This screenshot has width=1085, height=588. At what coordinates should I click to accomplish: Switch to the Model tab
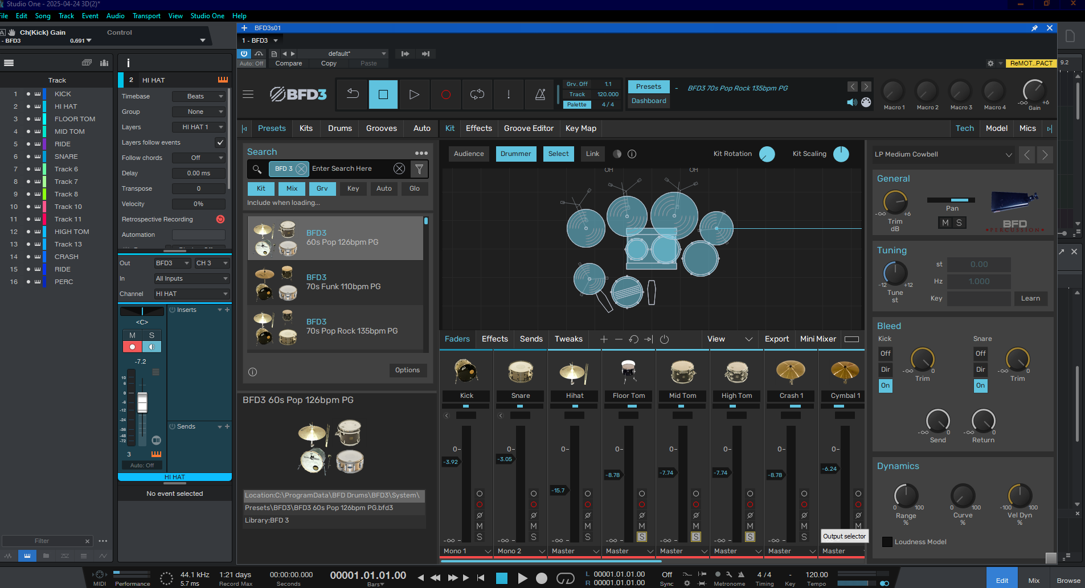coord(997,128)
